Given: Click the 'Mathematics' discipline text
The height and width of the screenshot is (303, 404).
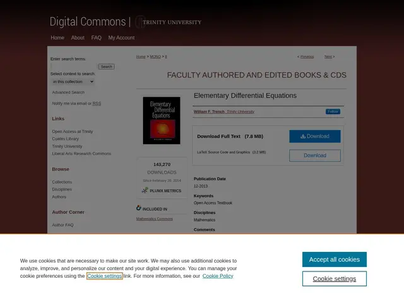Looking at the screenshot, I should [x=205, y=220].
